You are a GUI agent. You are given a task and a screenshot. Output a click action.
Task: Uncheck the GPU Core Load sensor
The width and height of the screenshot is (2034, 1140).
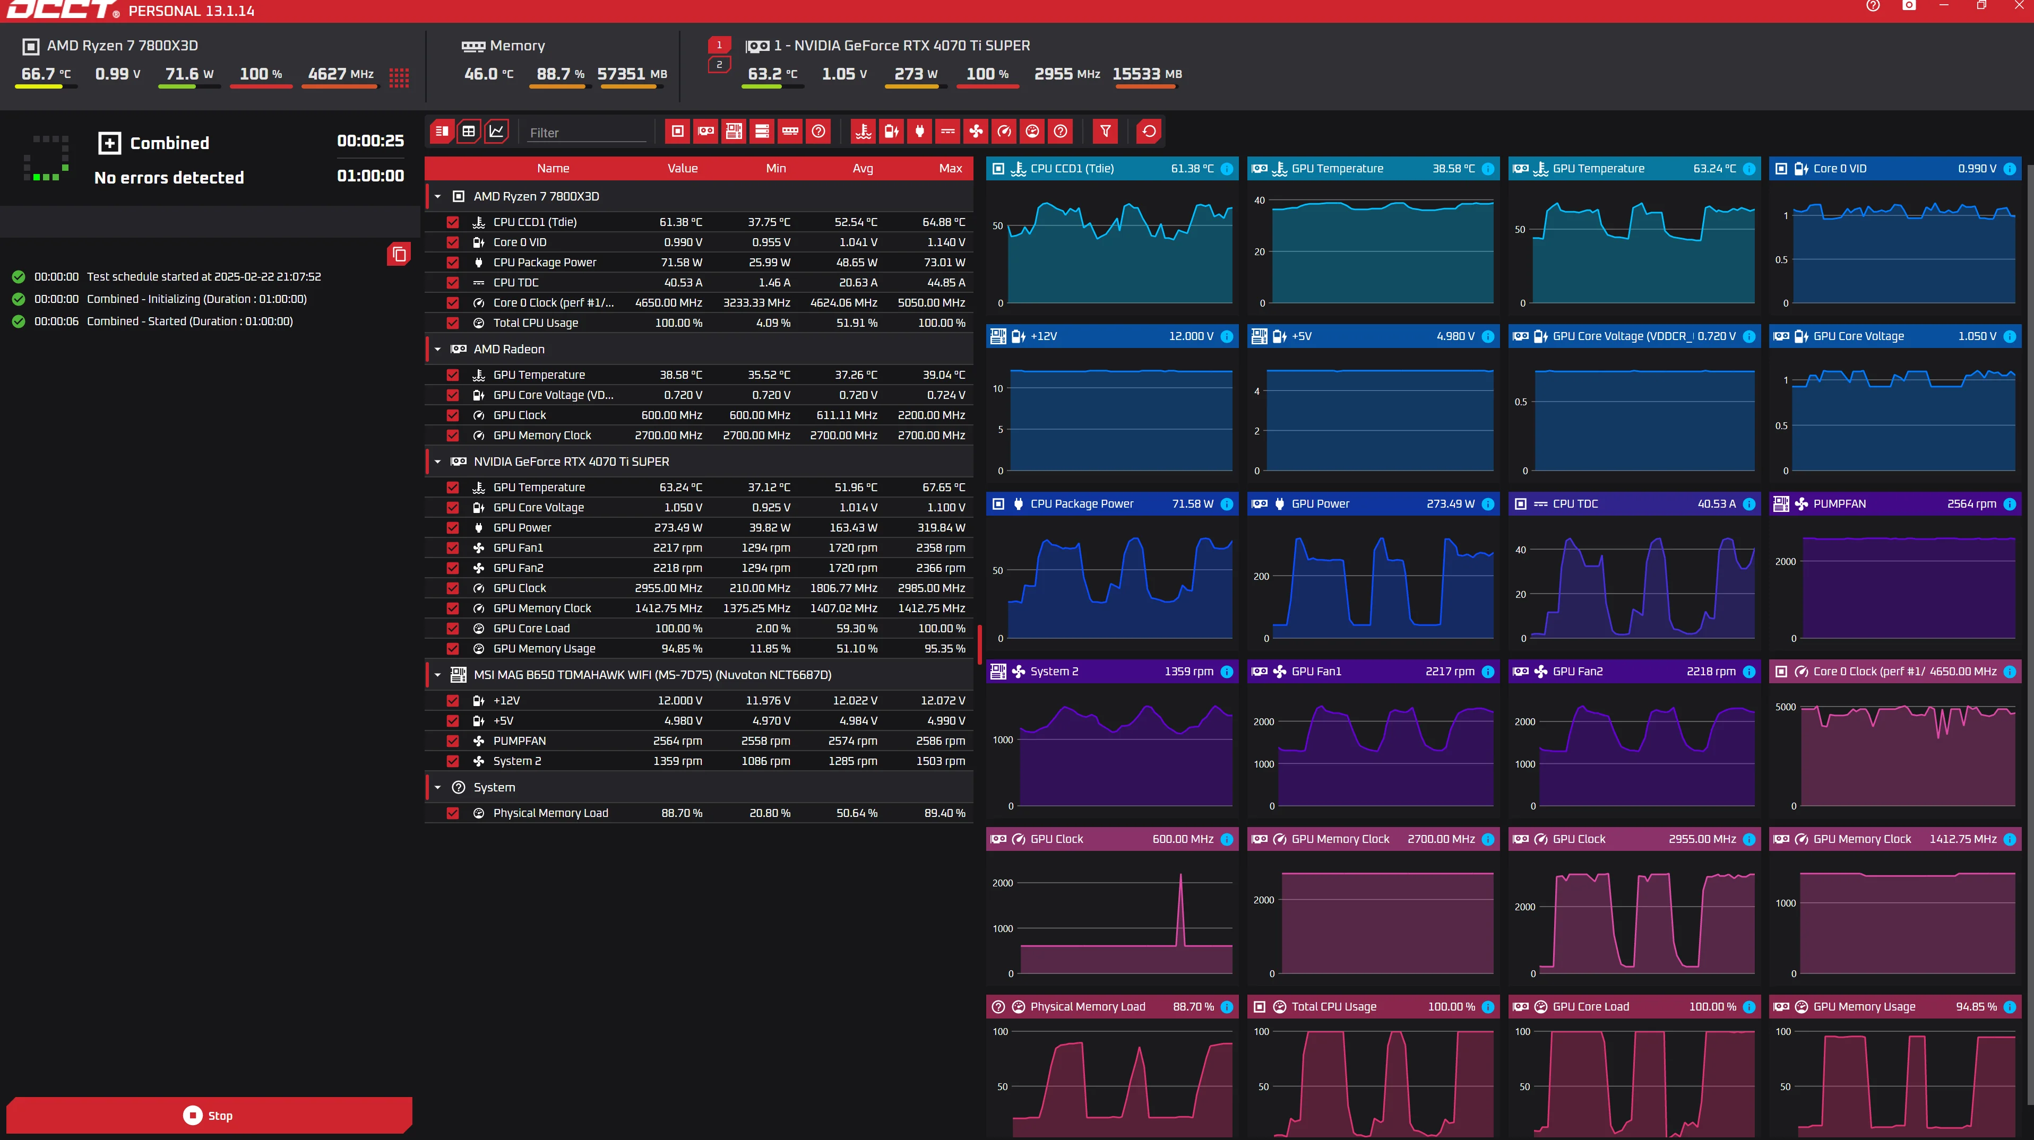pyautogui.click(x=452, y=629)
